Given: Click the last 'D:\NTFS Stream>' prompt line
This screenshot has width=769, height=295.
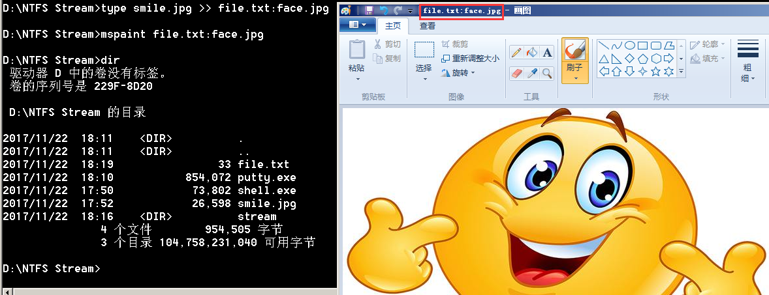Looking at the screenshot, I should pos(51,268).
